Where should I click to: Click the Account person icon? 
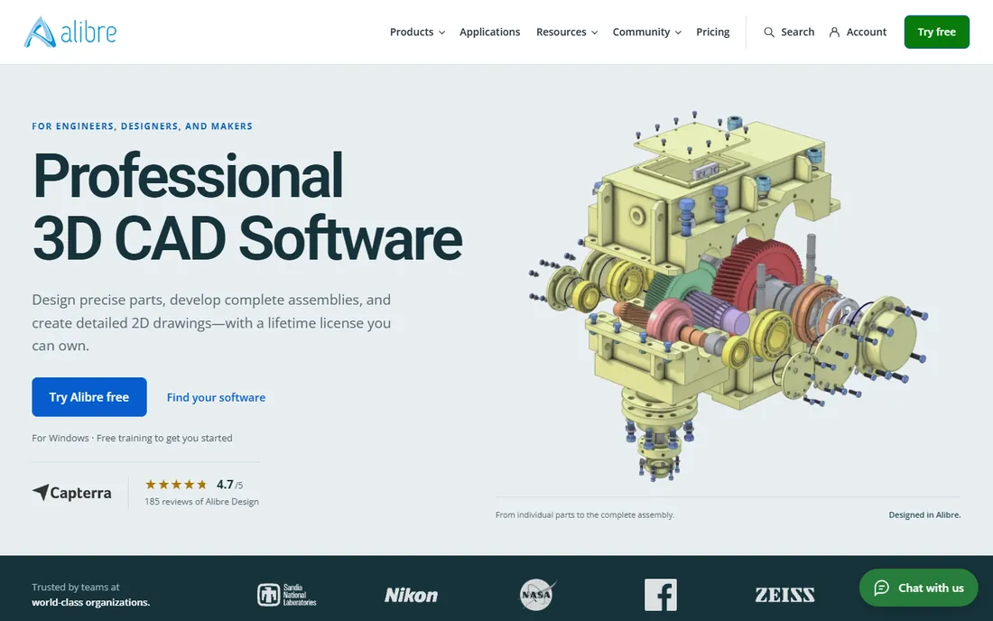coord(834,32)
